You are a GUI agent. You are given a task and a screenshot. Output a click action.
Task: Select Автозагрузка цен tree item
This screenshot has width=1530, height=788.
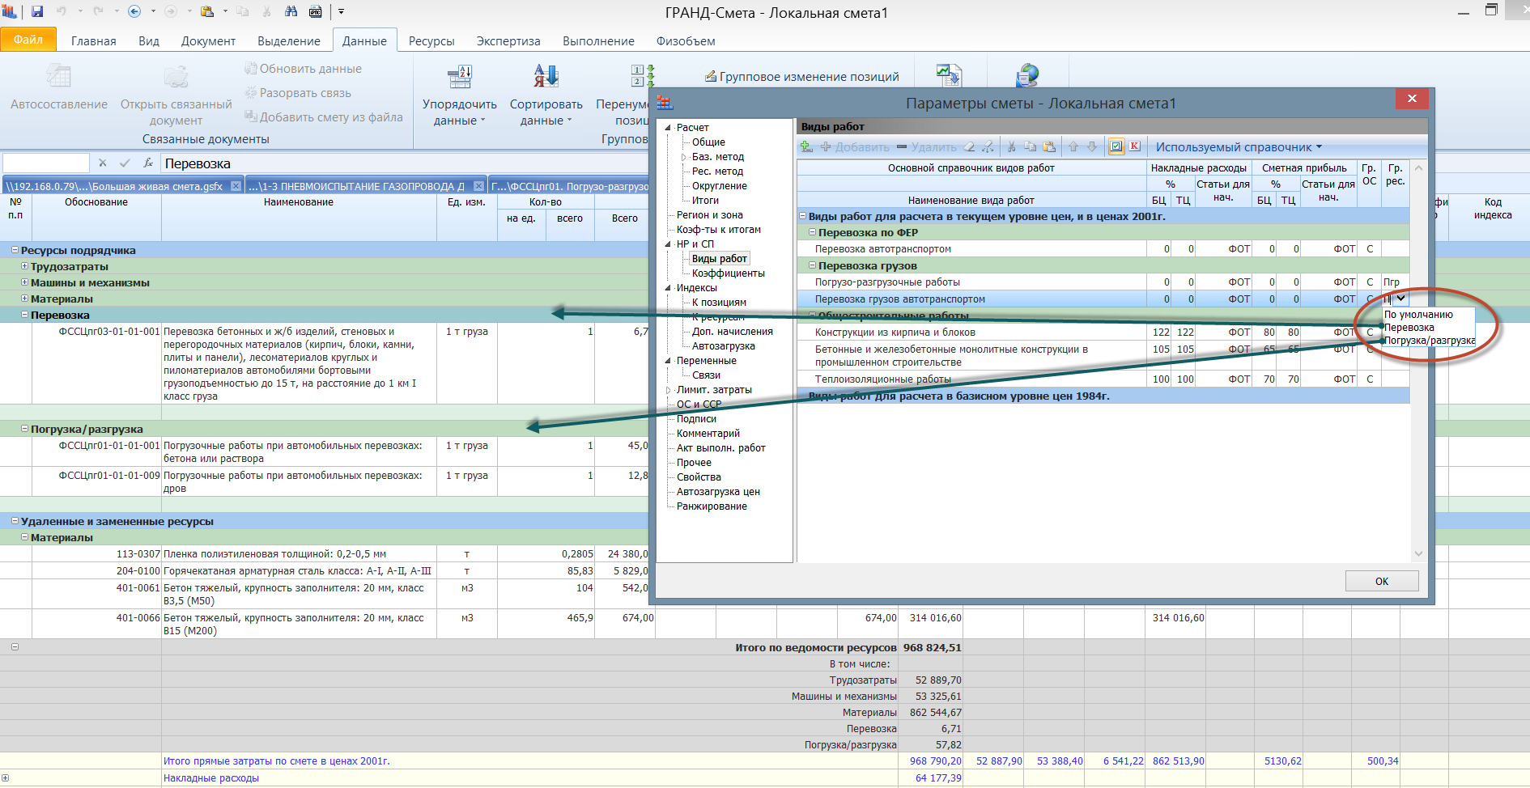coord(718,492)
